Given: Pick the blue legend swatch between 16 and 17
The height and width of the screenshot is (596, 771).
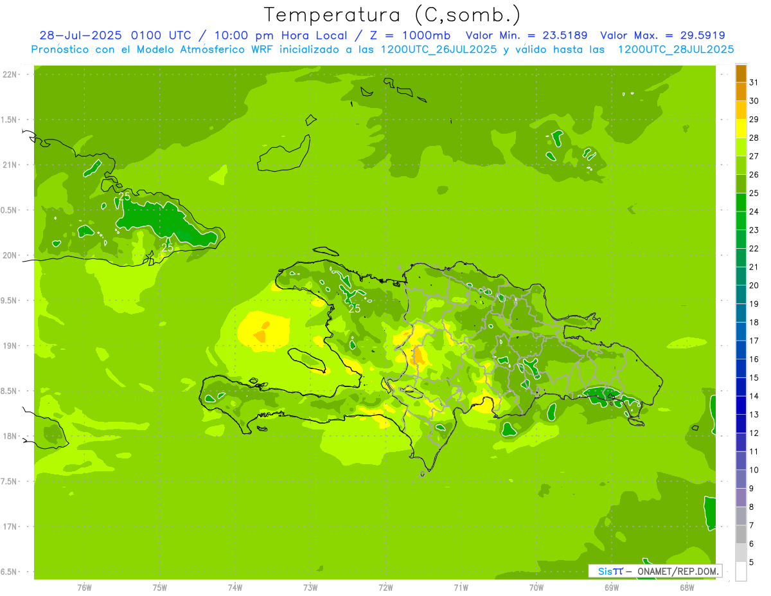Looking at the screenshot, I should pyautogui.click(x=741, y=350).
